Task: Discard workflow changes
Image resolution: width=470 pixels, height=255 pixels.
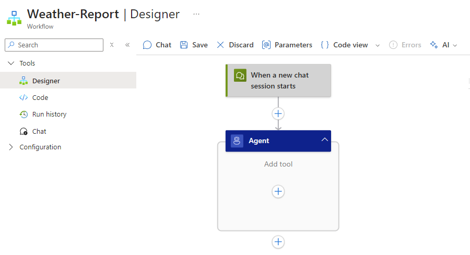Action: click(235, 45)
